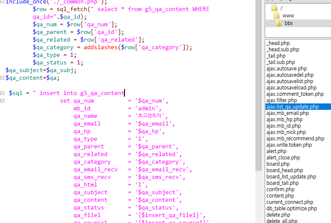Open content.php in the file list

[x=280, y=196]
